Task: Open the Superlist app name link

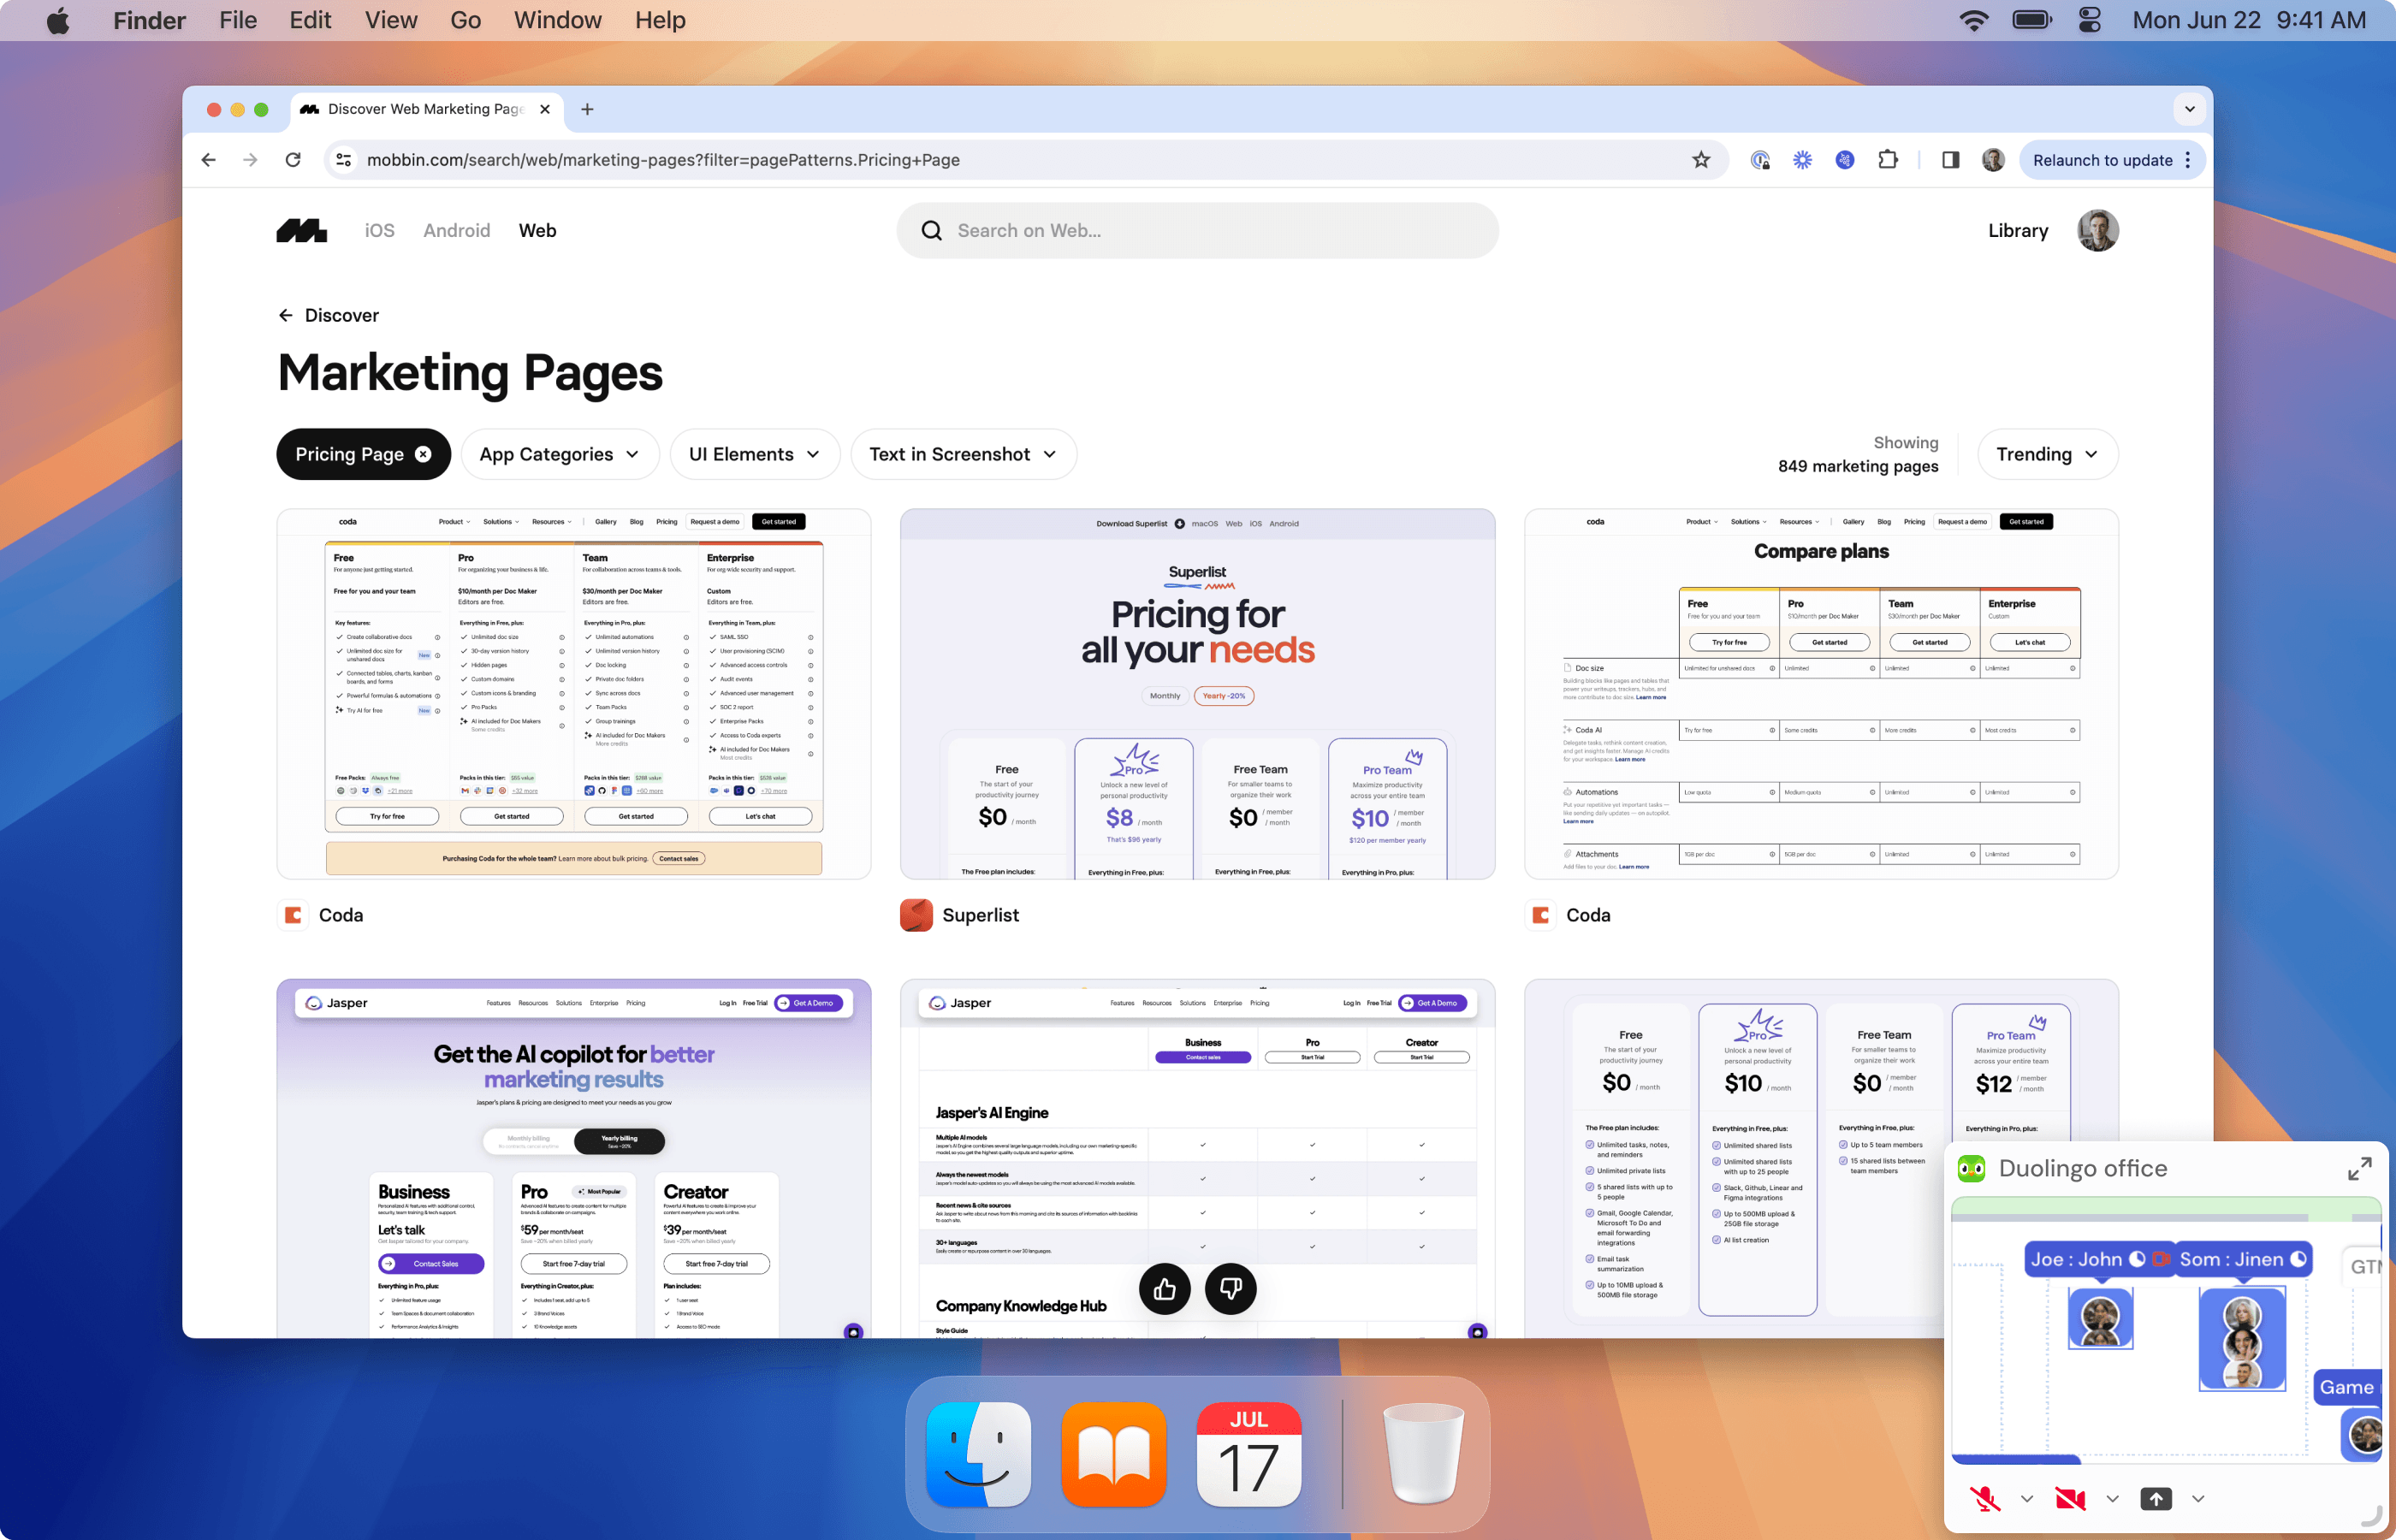Action: (980, 915)
